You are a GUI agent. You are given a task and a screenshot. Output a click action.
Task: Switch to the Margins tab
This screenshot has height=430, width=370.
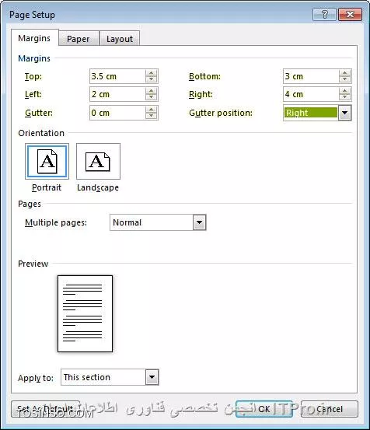click(34, 38)
